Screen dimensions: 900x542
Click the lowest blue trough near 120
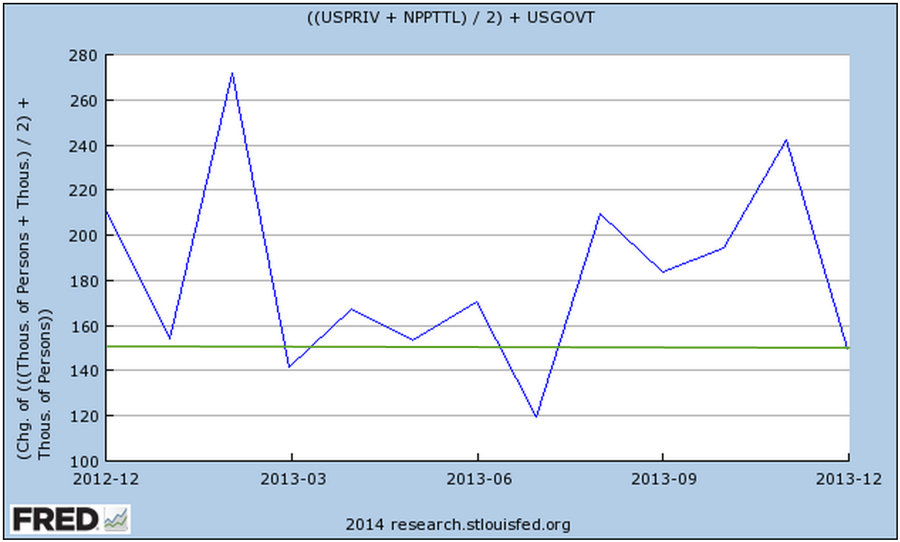536,417
